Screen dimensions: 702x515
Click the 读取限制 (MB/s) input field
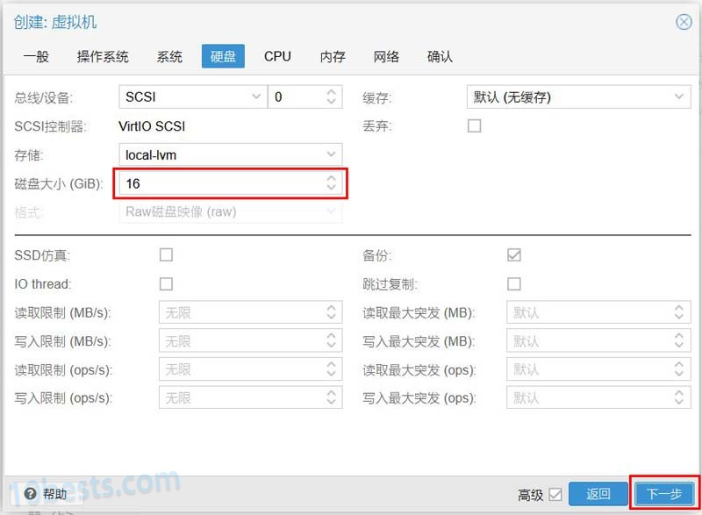pyautogui.click(x=250, y=312)
